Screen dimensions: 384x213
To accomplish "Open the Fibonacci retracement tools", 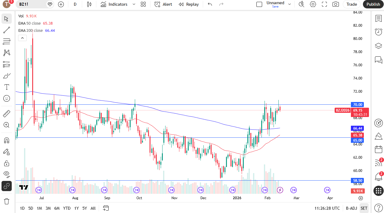I will tap(6, 41).
